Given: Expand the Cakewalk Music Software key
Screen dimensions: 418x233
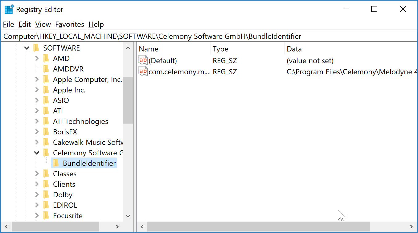Looking at the screenshot, I should point(37,142).
